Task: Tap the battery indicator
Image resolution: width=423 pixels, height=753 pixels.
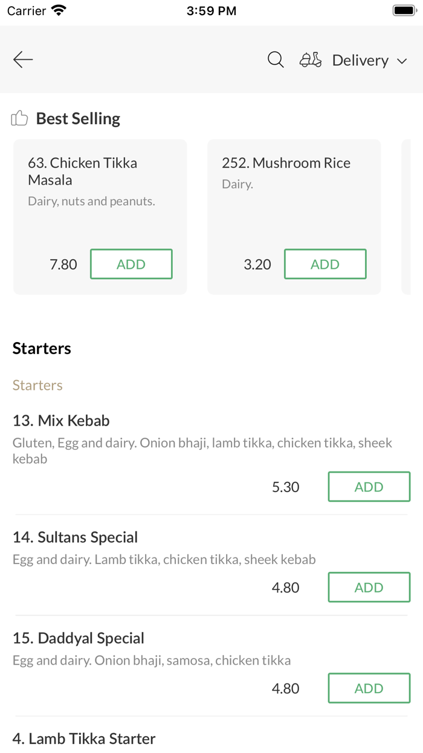Action: point(404,10)
